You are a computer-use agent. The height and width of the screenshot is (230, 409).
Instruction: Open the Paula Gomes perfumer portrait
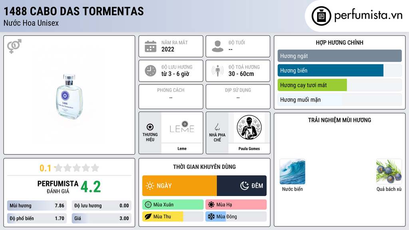249,127
